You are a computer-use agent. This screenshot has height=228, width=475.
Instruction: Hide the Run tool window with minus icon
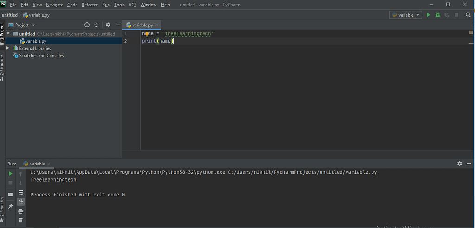[x=469, y=164]
